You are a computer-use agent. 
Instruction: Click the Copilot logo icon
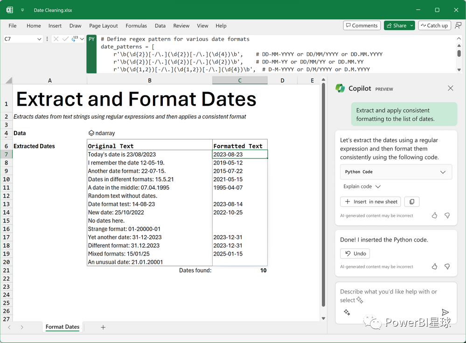point(340,88)
